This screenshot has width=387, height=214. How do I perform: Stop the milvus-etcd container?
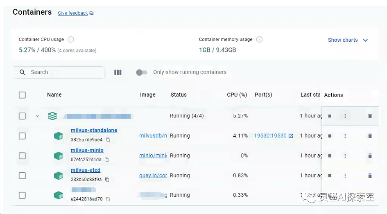tap(330, 176)
